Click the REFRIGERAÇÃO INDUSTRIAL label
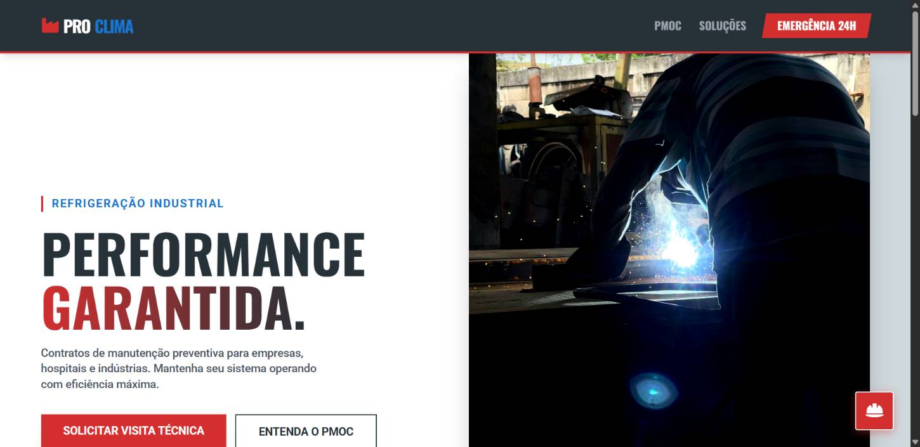920x447 pixels. 138,204
